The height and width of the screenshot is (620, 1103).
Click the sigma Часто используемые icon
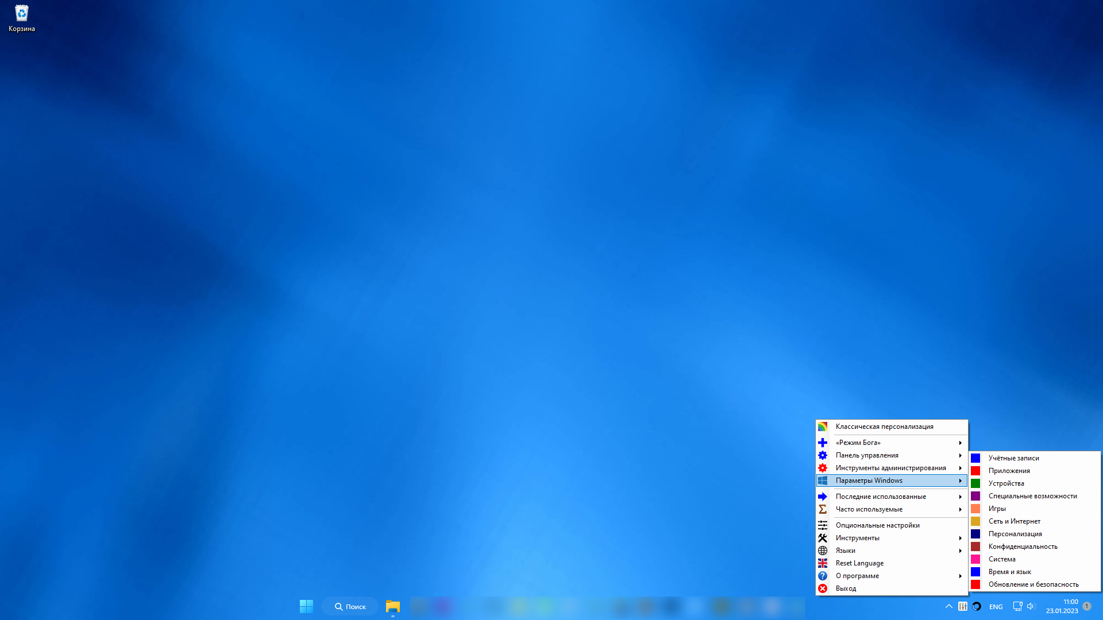pos(823,509)
